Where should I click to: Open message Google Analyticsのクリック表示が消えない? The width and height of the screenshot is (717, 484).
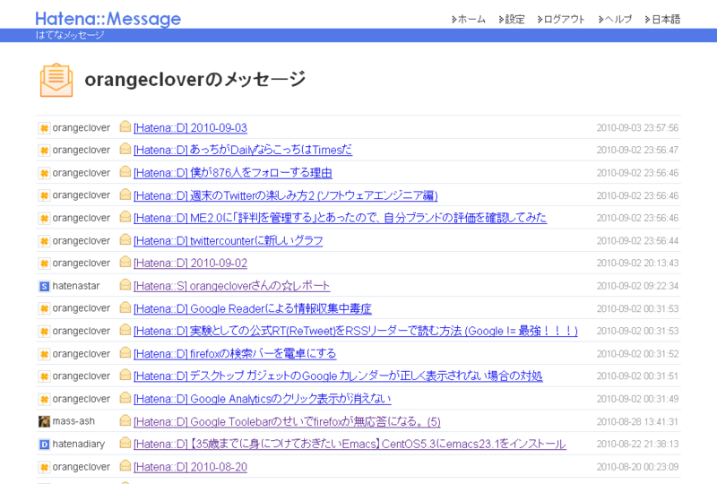(x=262, y=399)
